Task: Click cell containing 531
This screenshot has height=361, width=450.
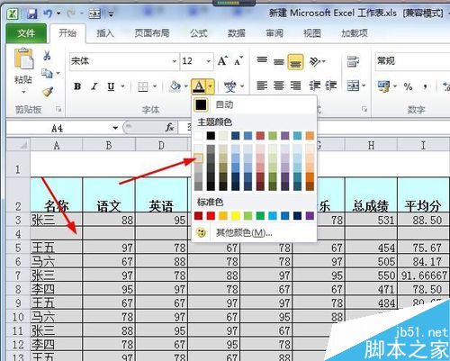Action: coord(371,220)
